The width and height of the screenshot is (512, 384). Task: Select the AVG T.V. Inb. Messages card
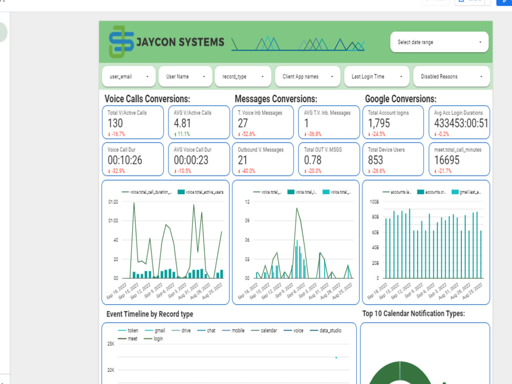(329, 122)
